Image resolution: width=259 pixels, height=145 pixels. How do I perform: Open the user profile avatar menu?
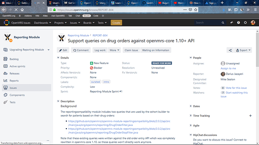click(253, 22)
